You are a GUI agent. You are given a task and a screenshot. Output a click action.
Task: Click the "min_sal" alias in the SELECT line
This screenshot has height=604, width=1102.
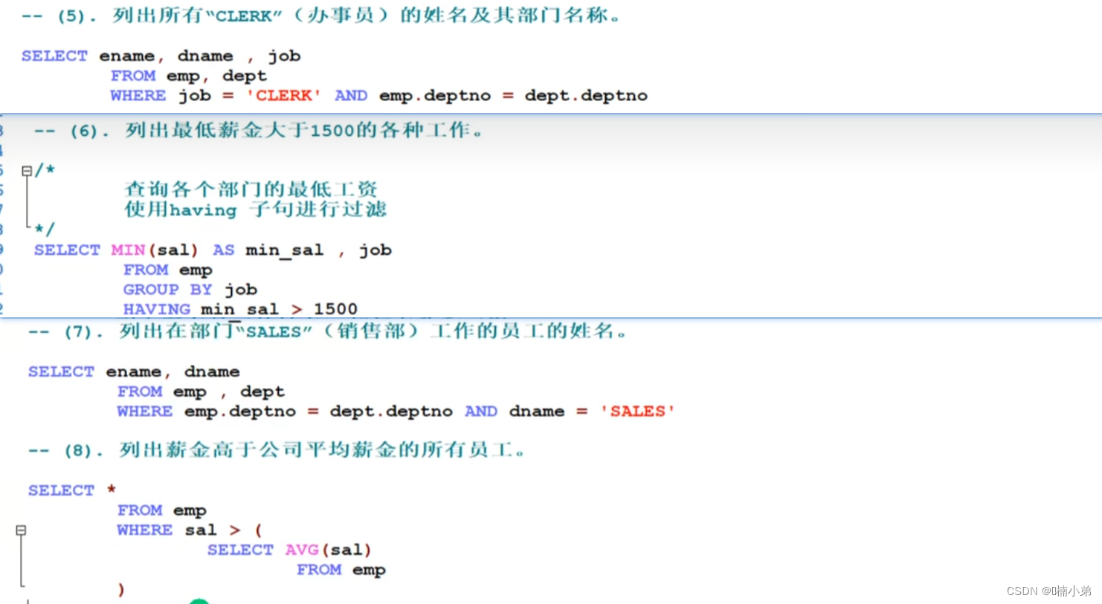point(285,250)
